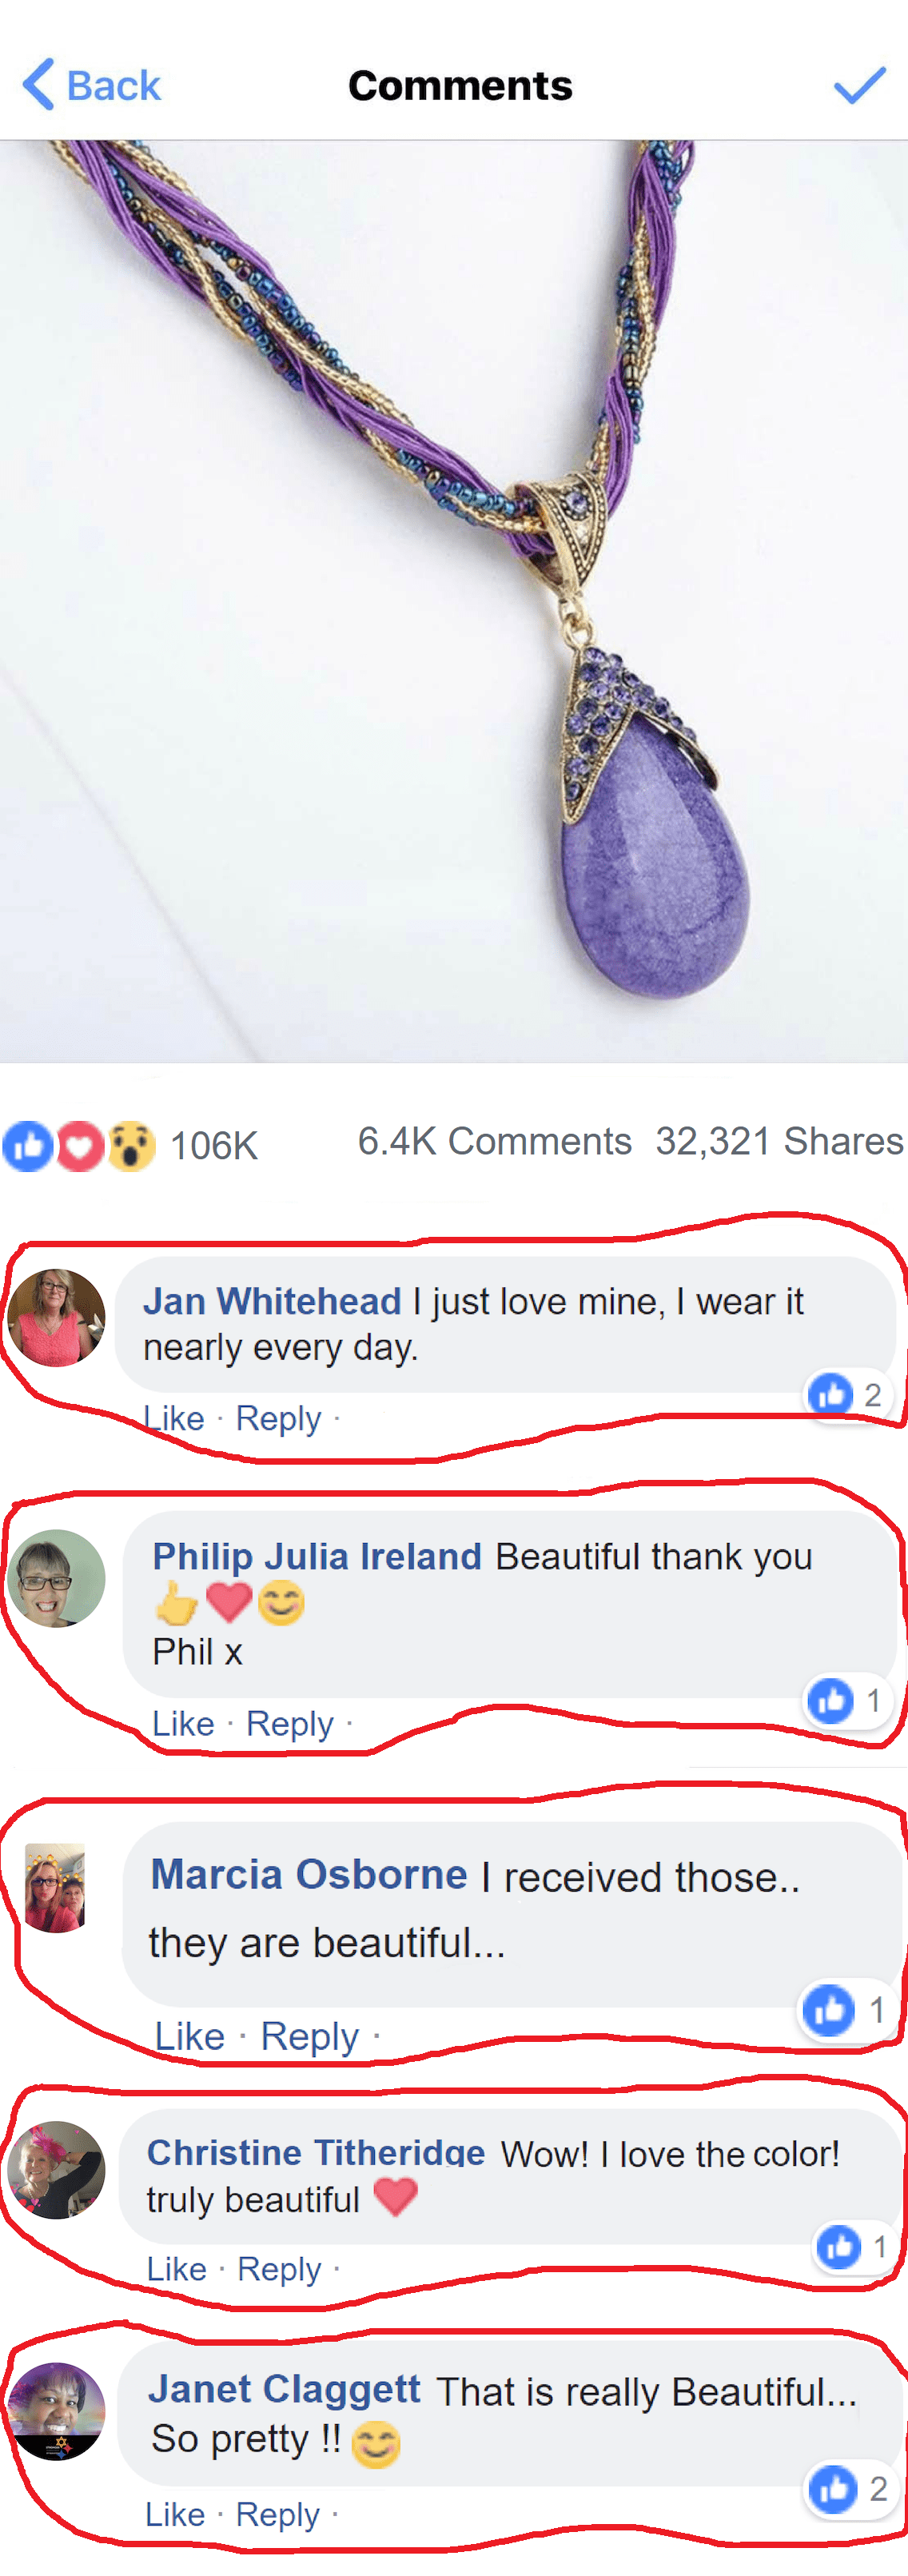Viewport: 908px width, 2576px height.
Task: Open the purple necklace photo
Action: pyautogui.click(x=454, y=601)
